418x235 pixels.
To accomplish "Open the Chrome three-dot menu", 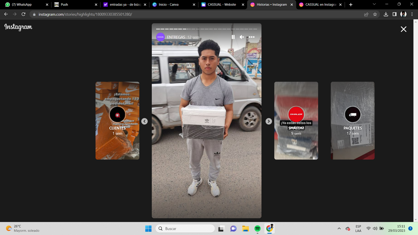I will coord(412,14).
